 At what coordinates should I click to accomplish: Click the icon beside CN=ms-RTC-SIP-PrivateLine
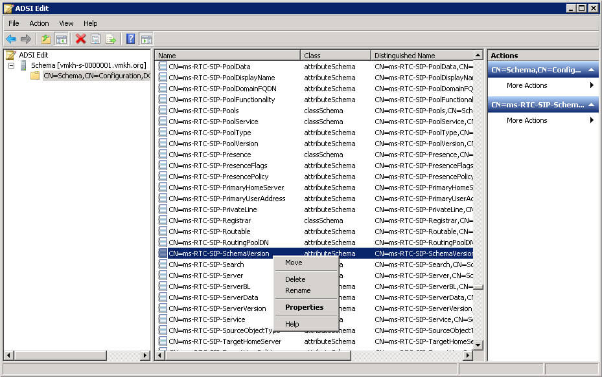pos(163,210)
